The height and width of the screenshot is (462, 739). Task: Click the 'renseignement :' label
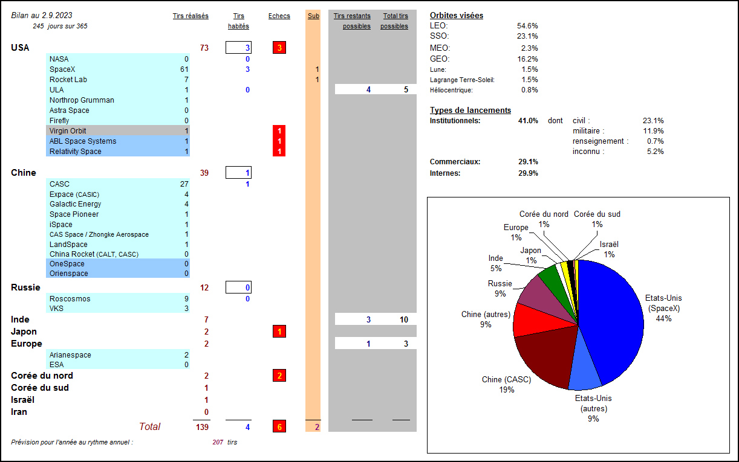(x=601, y=141)
